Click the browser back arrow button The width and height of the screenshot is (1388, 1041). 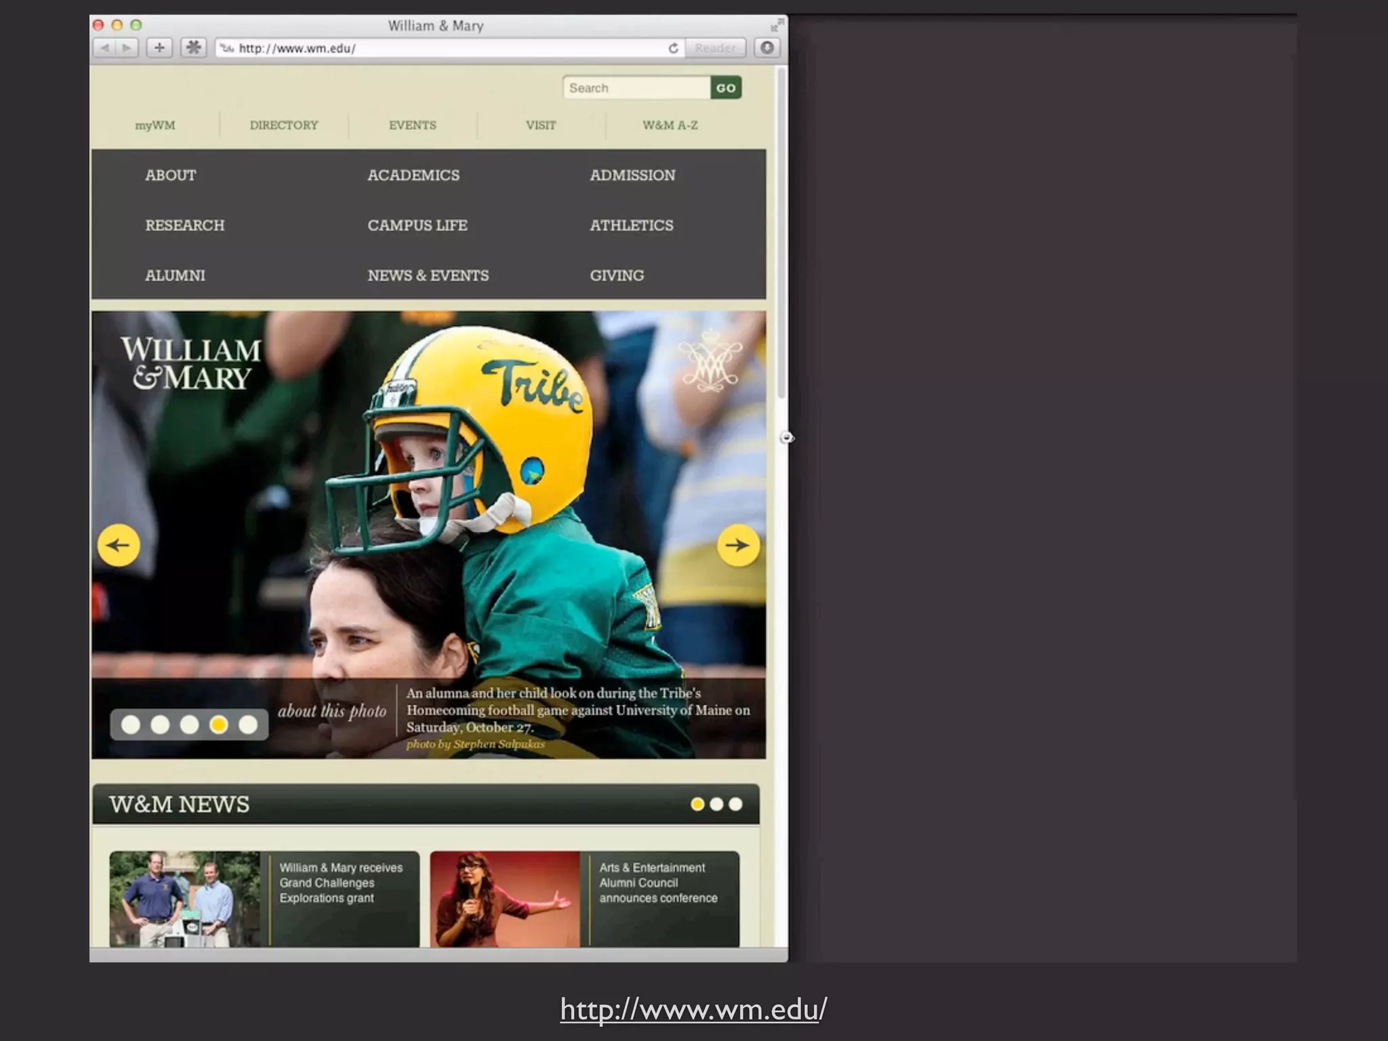[105, 48]
